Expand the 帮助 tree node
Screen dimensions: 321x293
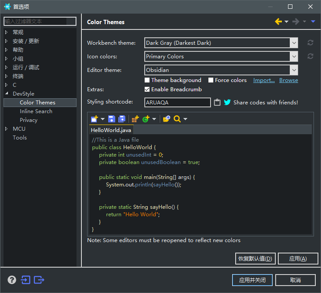coord(6,50)
